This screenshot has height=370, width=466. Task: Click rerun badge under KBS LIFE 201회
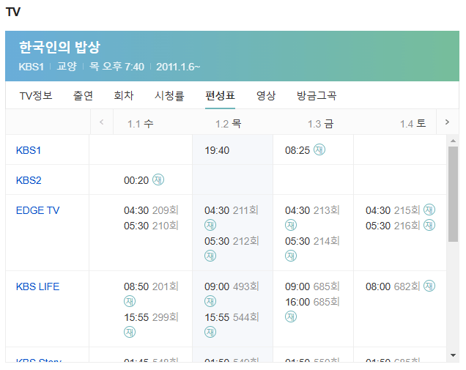click(130, 301)
